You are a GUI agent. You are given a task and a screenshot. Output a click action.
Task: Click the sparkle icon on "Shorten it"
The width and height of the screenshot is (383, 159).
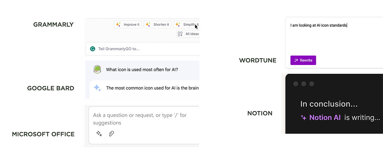(148, 24)
